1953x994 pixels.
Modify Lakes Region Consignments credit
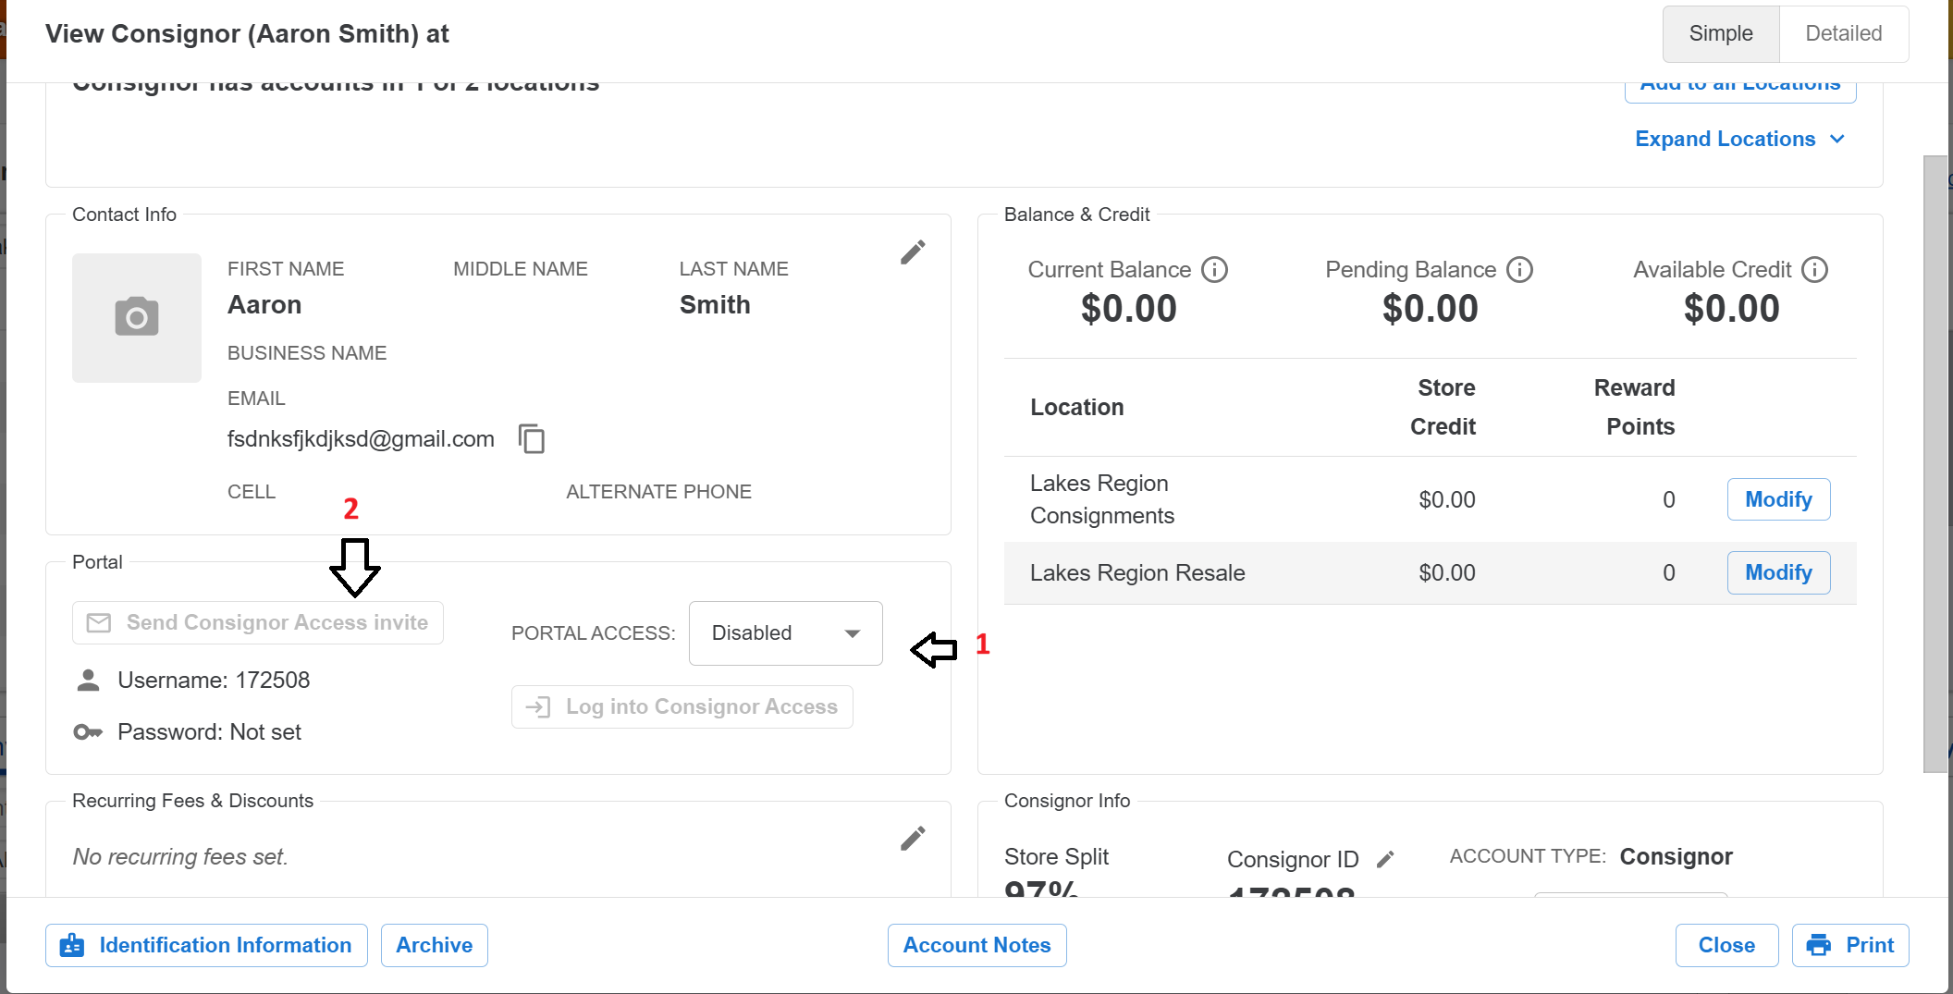pyautogui.click(x=1778, y=499)
